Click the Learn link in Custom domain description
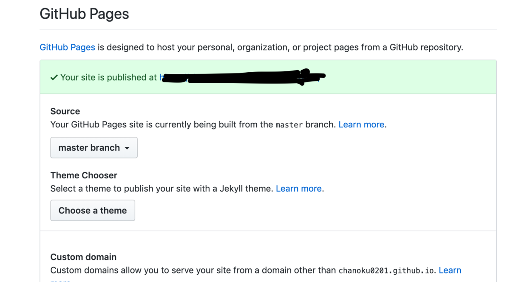Image resolution: width=510 pixels, height=282 pixels. pos(450,270)
